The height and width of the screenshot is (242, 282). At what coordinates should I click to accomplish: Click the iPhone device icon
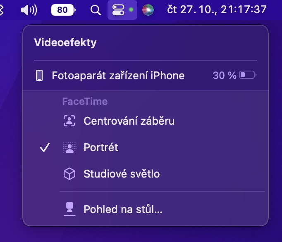point(40,76)
